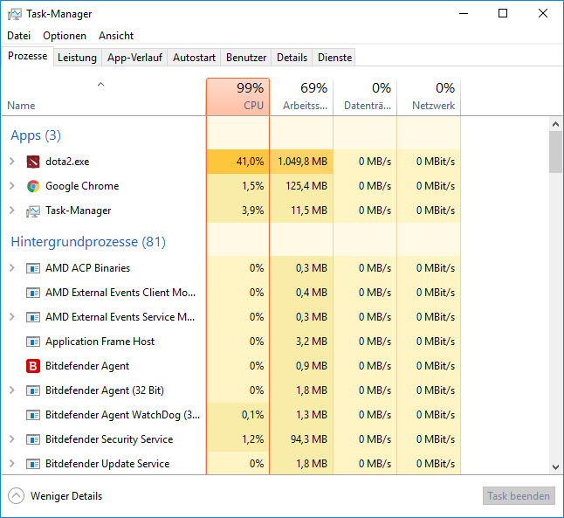Click the AMD External Events Client icon
Image resolution: width=564 pixels, height=518 pixels.
tap(33, 293)
